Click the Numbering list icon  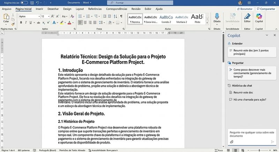[x=88, y=16]
